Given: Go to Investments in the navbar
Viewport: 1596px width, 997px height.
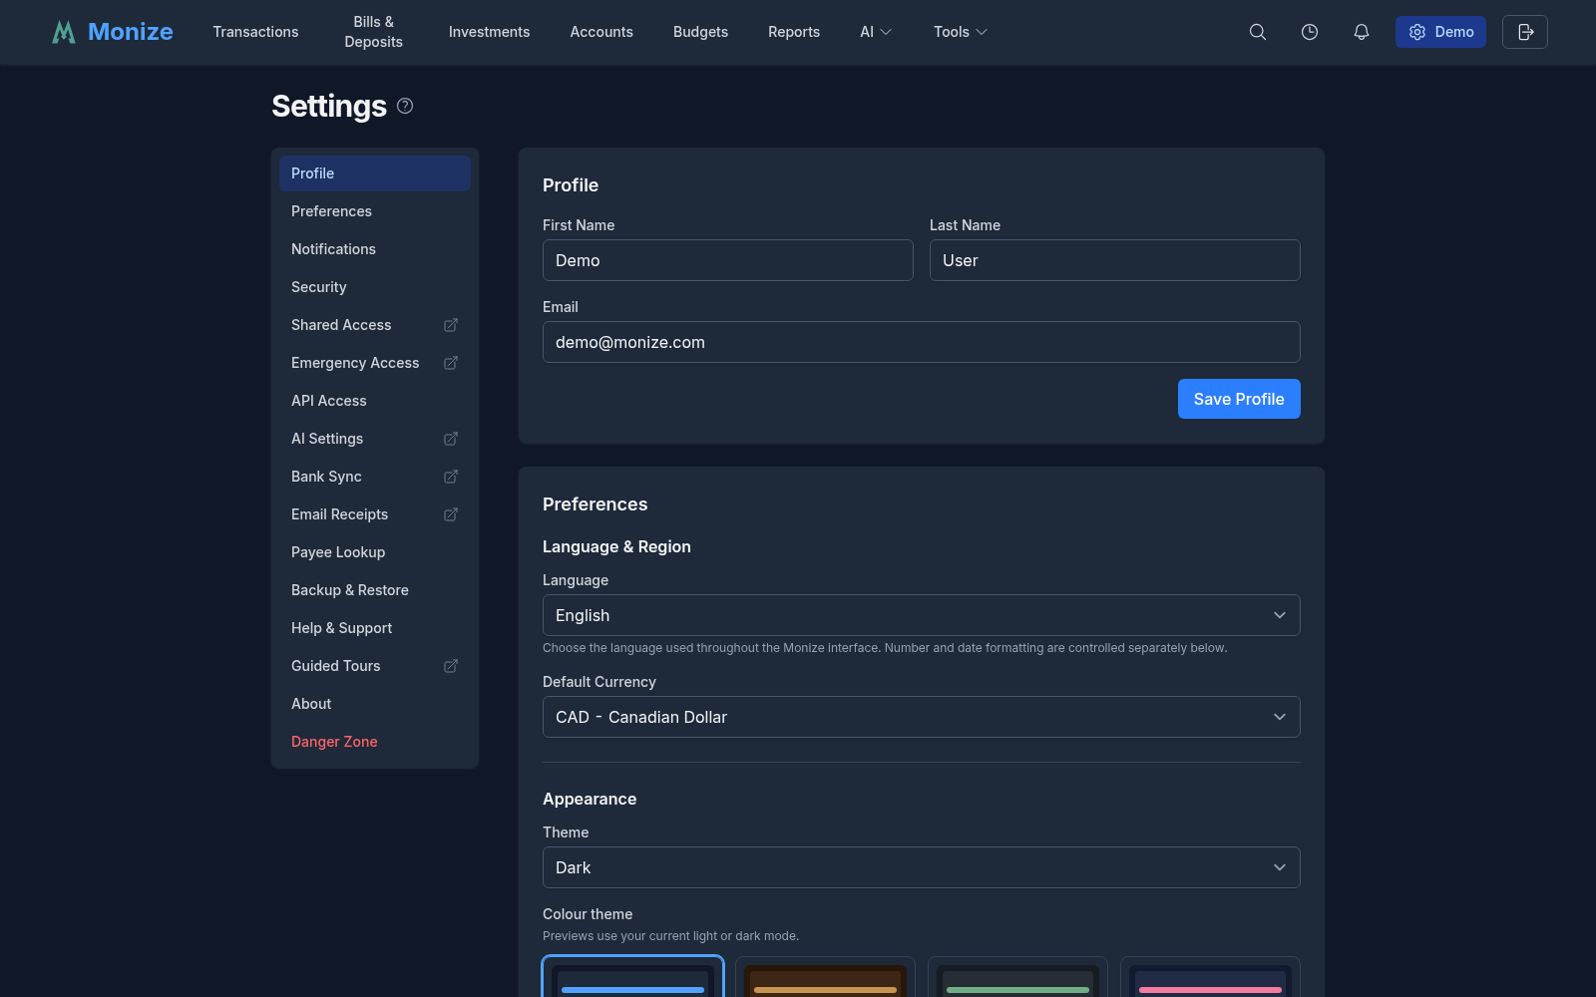Looking at the screenshot, I should [x=490, y=32].
